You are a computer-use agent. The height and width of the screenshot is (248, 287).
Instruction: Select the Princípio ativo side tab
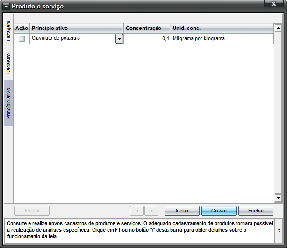[x=8, y=103]
